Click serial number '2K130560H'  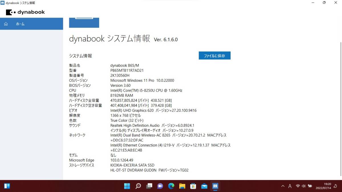[120, 75]
